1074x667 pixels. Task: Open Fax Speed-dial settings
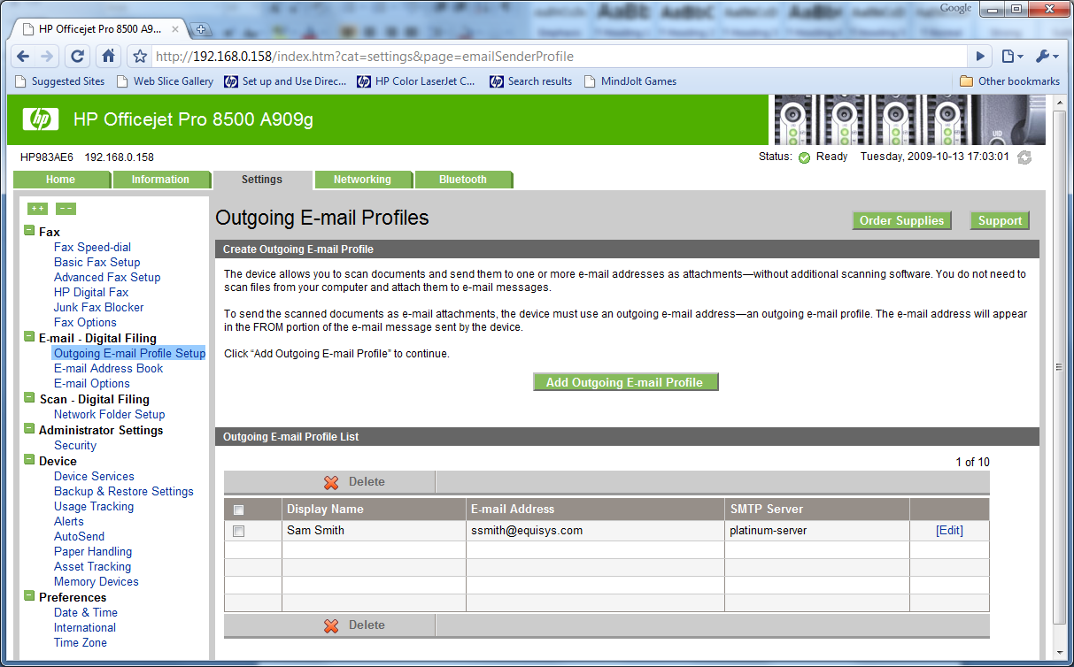click(92, 247)
